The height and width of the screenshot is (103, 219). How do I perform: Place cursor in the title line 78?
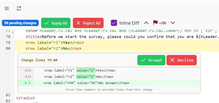pos(117,37)
